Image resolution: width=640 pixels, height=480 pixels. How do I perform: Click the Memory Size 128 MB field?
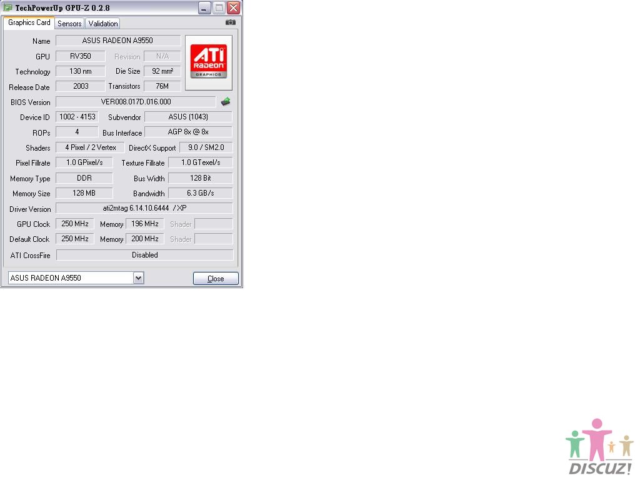pos(84,193)
